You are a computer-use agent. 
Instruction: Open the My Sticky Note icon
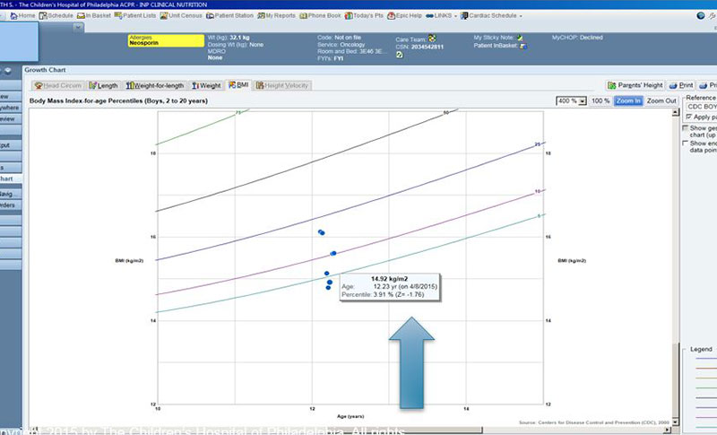(520, 38)
